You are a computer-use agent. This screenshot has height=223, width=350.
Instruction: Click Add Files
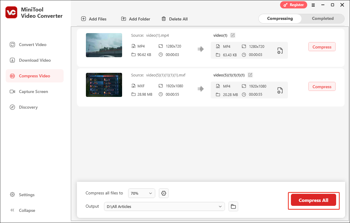point(94,19)
